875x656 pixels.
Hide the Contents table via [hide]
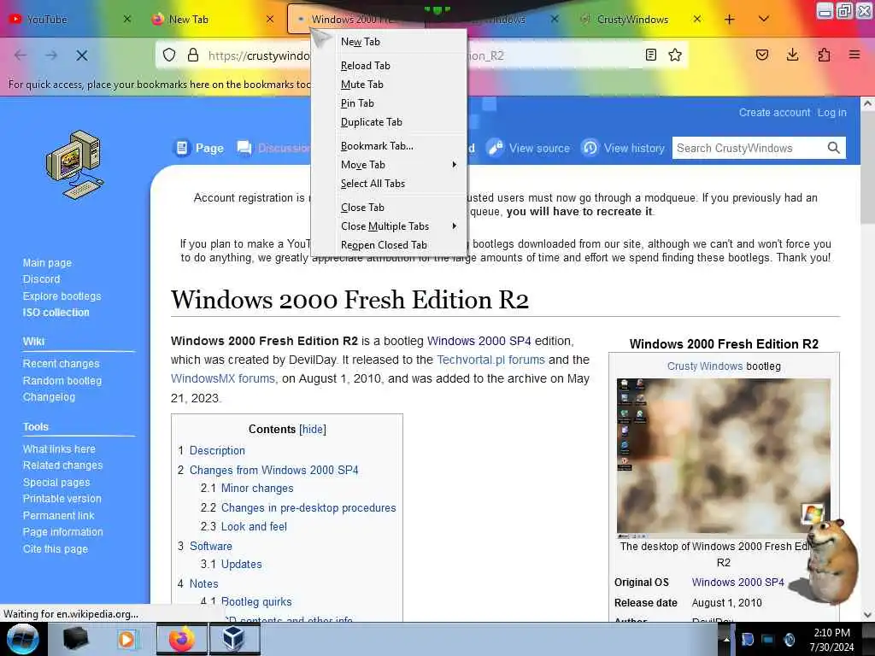(x=313, y=429)
